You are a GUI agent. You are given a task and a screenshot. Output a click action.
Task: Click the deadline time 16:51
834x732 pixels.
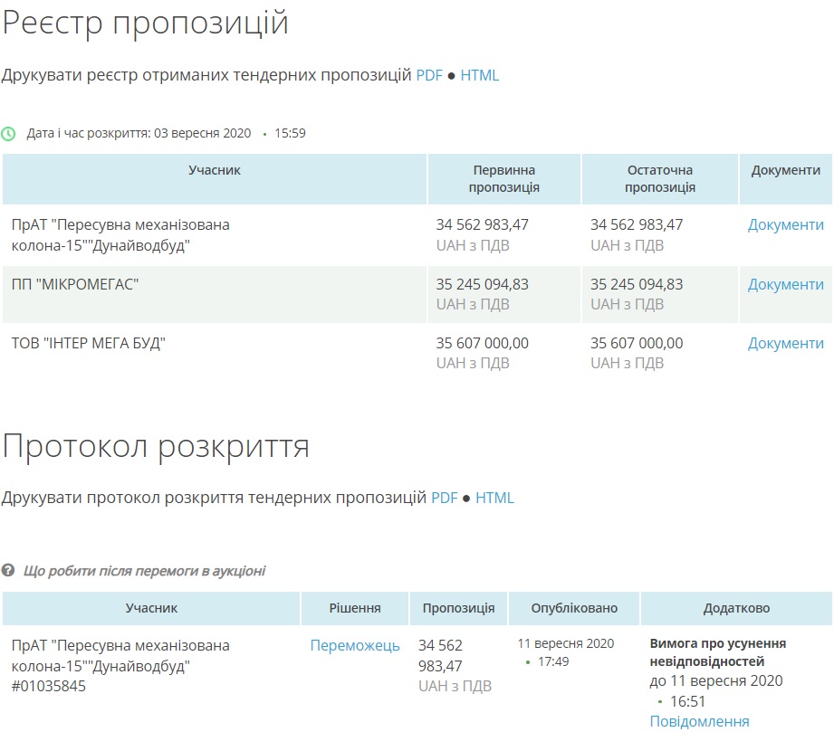687,702
